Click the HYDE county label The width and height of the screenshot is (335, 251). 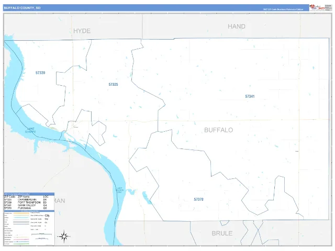[x=82, y=31]
